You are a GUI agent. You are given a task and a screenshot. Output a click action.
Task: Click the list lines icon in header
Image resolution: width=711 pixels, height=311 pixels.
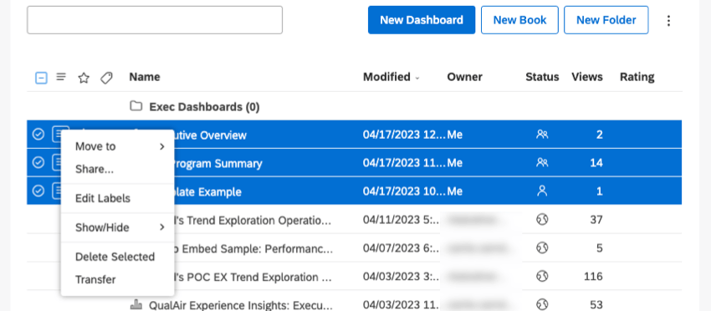coord(61,78)
